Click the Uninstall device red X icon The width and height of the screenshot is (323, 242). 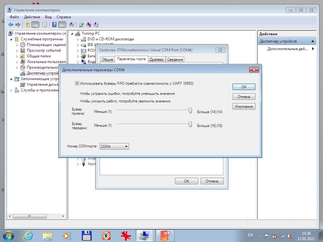[x=89, y=25]
